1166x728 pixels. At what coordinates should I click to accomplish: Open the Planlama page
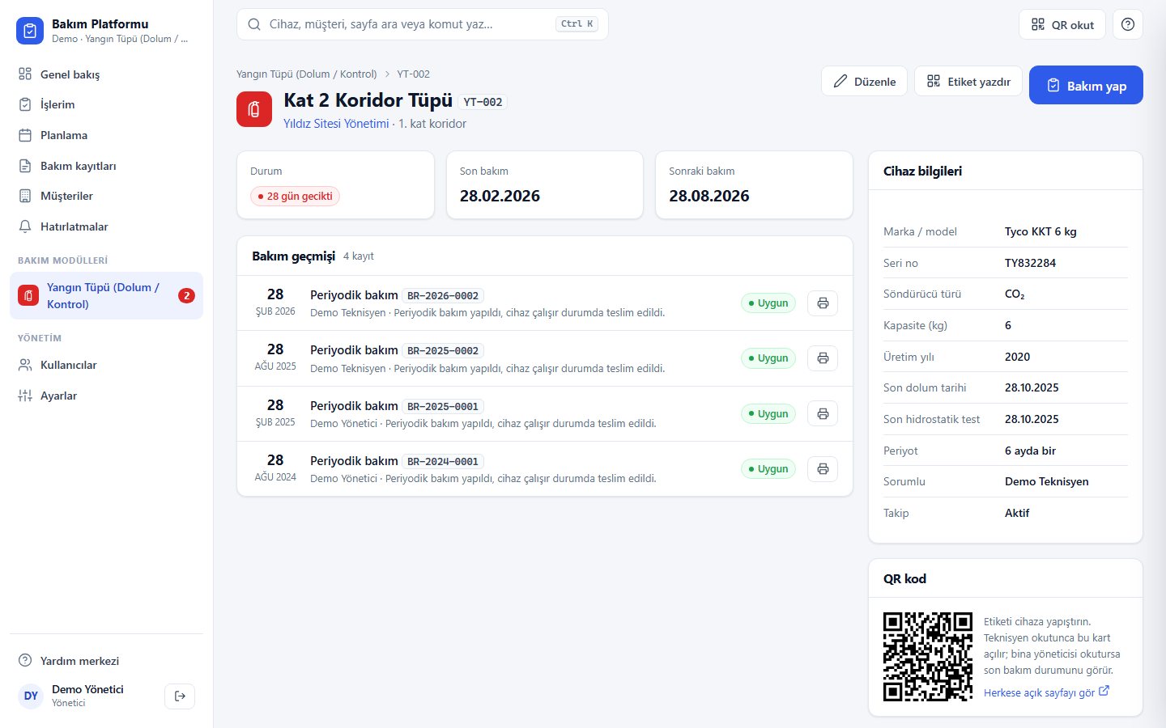106,135
